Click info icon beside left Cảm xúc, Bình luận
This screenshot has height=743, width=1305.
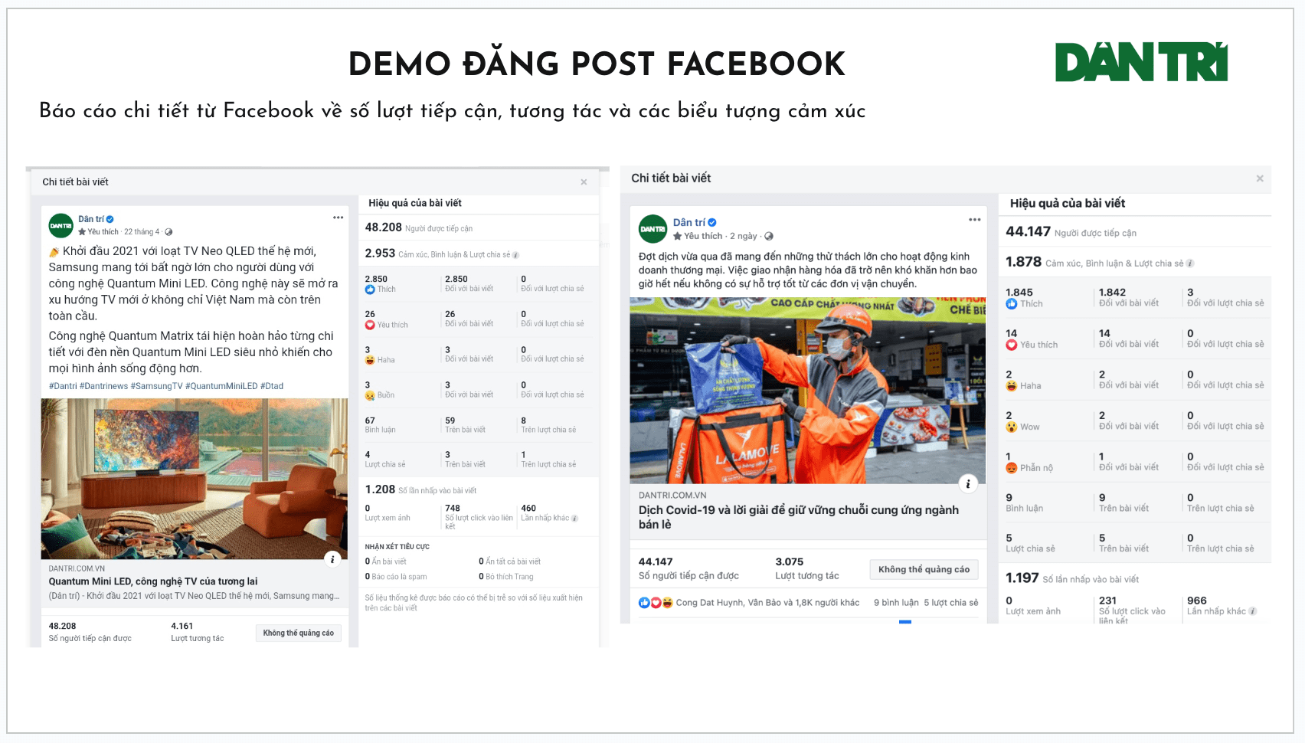(x=515, y=255)
